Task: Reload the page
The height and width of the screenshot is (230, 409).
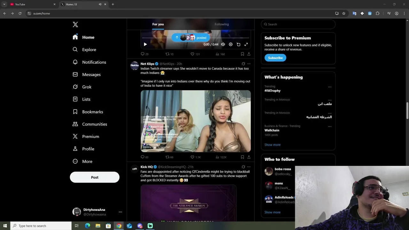Action: point(20,13)
